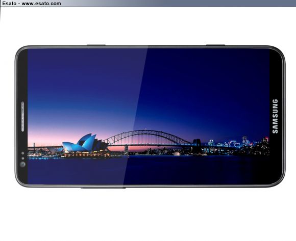The image size is (296, 241).
Task: Click the tall lit tower in skyline
Action: pos(245,142)
